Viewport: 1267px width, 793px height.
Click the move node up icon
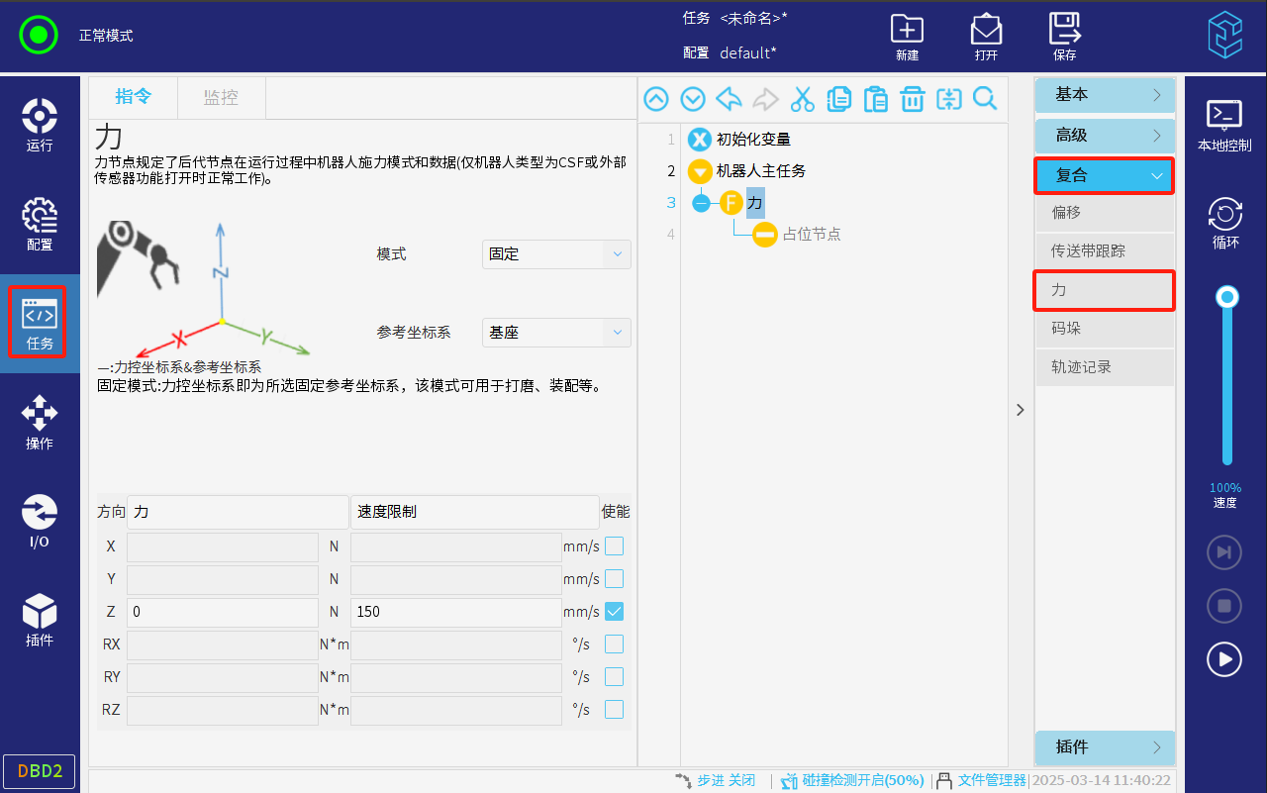pos(656,99)
